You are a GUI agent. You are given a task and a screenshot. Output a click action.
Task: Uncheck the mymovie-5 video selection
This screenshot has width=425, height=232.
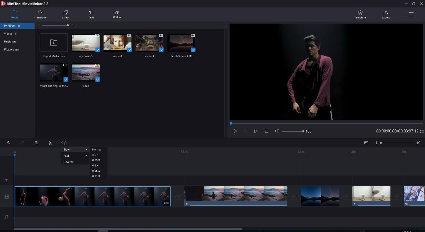[97, 50]
